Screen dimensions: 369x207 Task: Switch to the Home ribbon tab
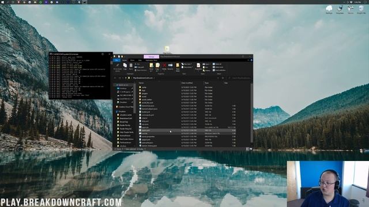click(125, 60)
